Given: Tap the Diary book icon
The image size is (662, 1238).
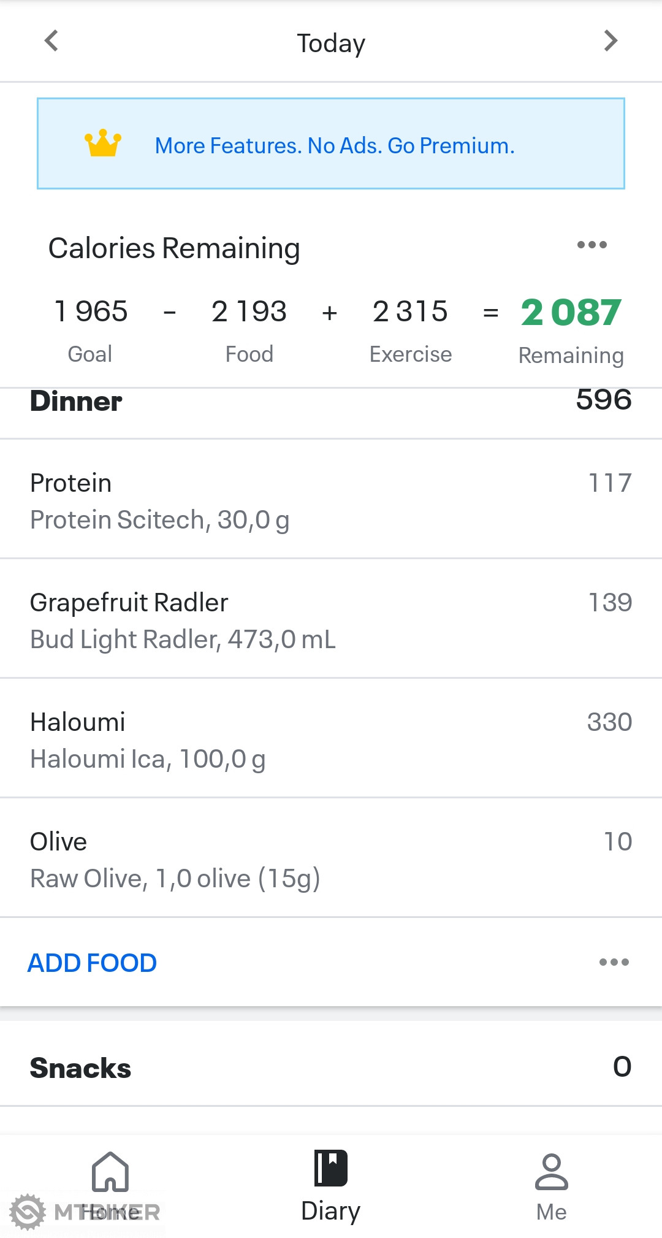Looking at the screenshot, I should pos(331,1169).
